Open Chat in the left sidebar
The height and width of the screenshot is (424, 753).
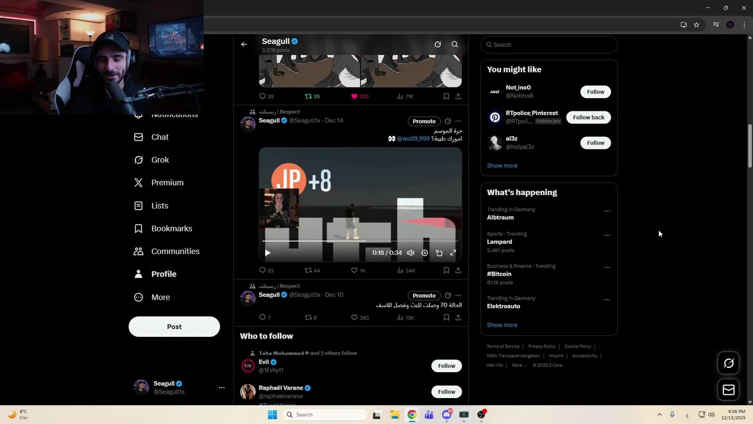[x=151, y=137]
